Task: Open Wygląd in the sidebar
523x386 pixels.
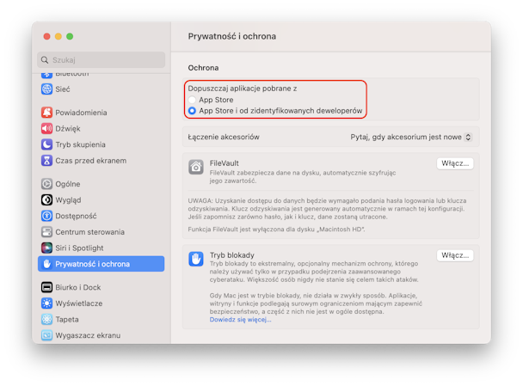Action: point(101,199)
